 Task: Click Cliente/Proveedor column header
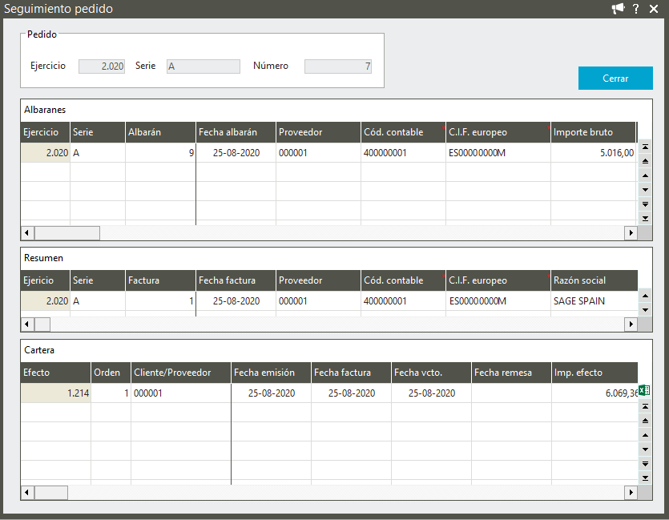click(181, 373)
